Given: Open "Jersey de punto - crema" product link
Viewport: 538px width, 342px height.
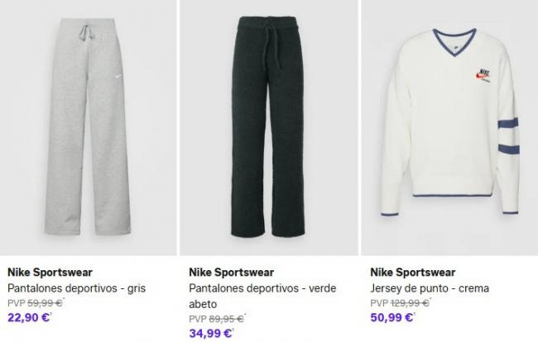Looking at the screenshot, I should [x=430, y=288].
